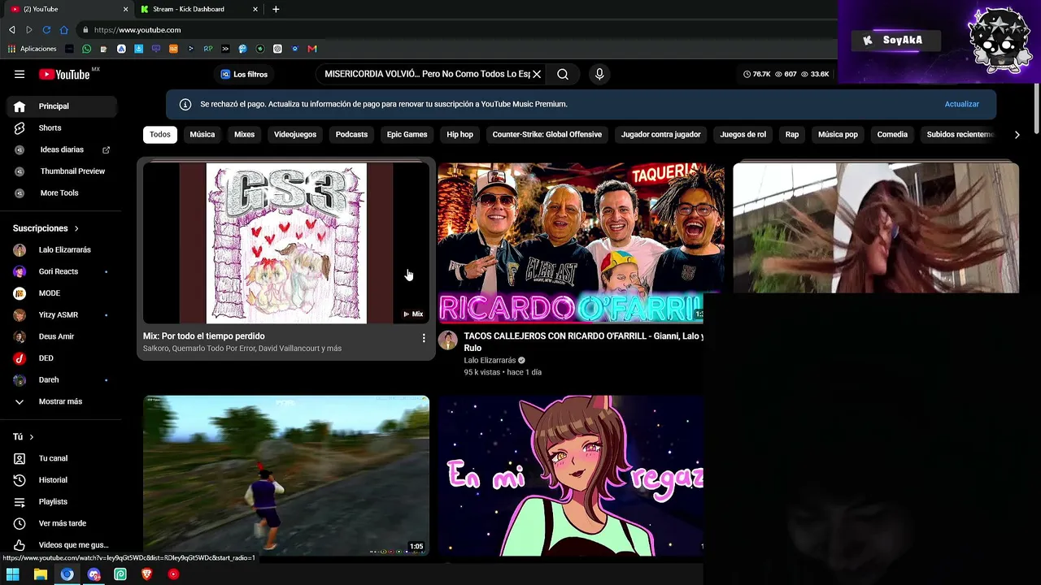This screenshot has width=1041, height=585.
Task: Open the MODE channel subscription
Action: (62, 293)
